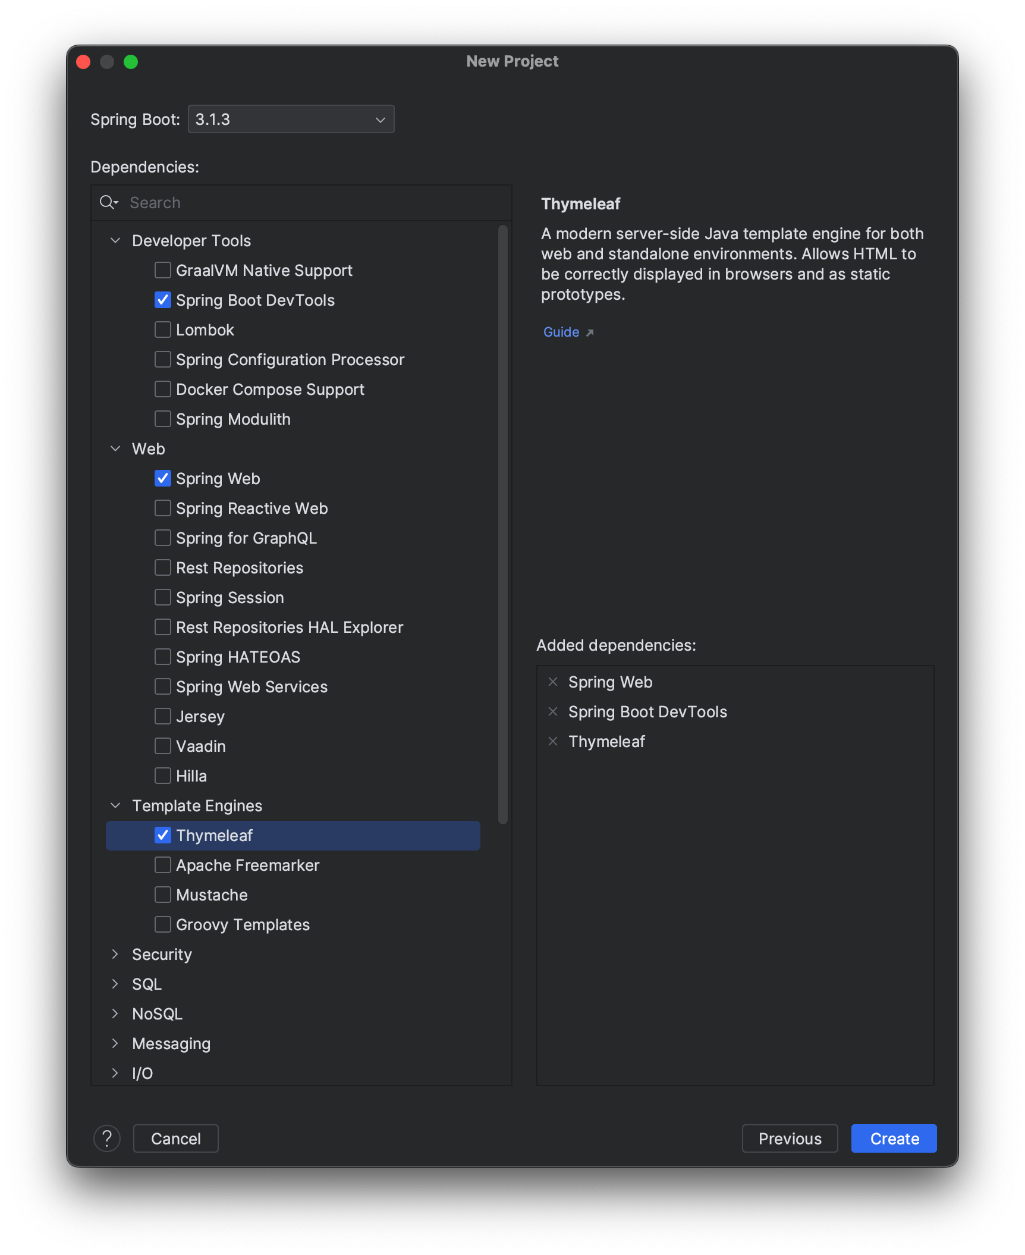The height and width of the screenshot is (1255, 1025).
Task: Check the Vaadin checkbox
Action: (x=163, y=746)
